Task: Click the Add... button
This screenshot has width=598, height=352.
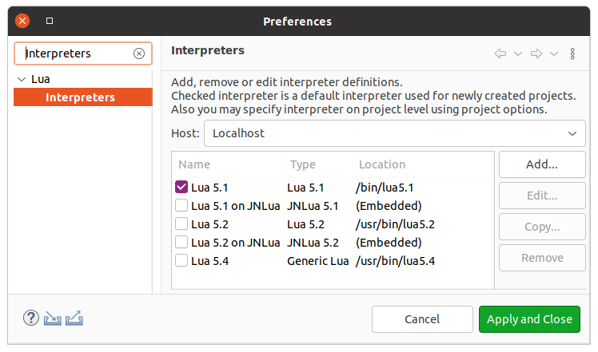Action: pos(541,164)
